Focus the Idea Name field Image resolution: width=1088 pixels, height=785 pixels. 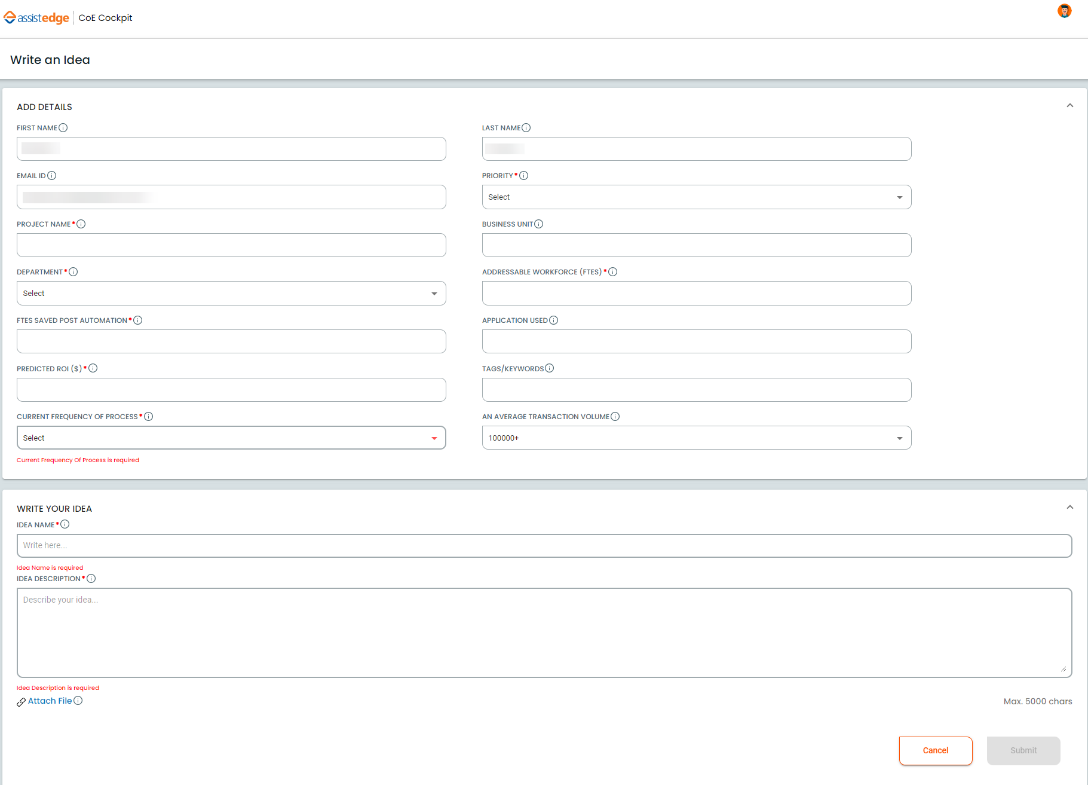click(x=544, y=546)
